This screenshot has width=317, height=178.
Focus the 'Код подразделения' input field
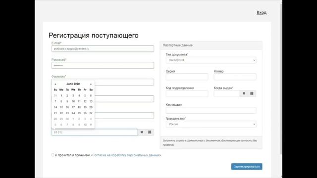coord(187,93)
